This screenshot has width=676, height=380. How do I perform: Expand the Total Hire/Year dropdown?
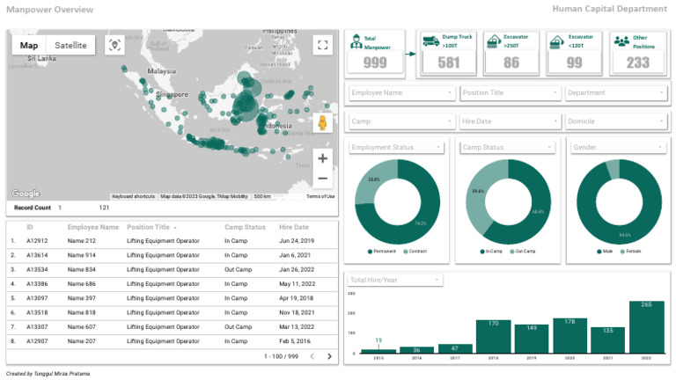click(x=393, y=280)
